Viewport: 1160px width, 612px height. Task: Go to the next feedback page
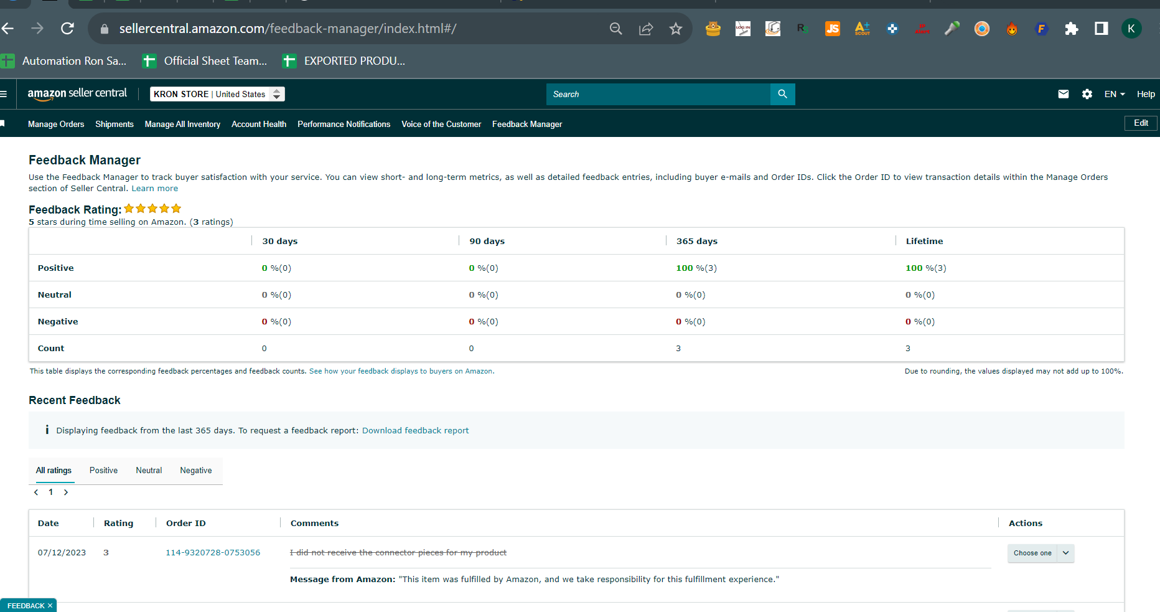pyautogui.click(x=66, y=492)
